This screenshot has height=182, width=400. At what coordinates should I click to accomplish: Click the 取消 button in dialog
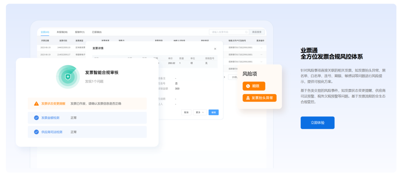pyautogui.click(x=186, y=112)
